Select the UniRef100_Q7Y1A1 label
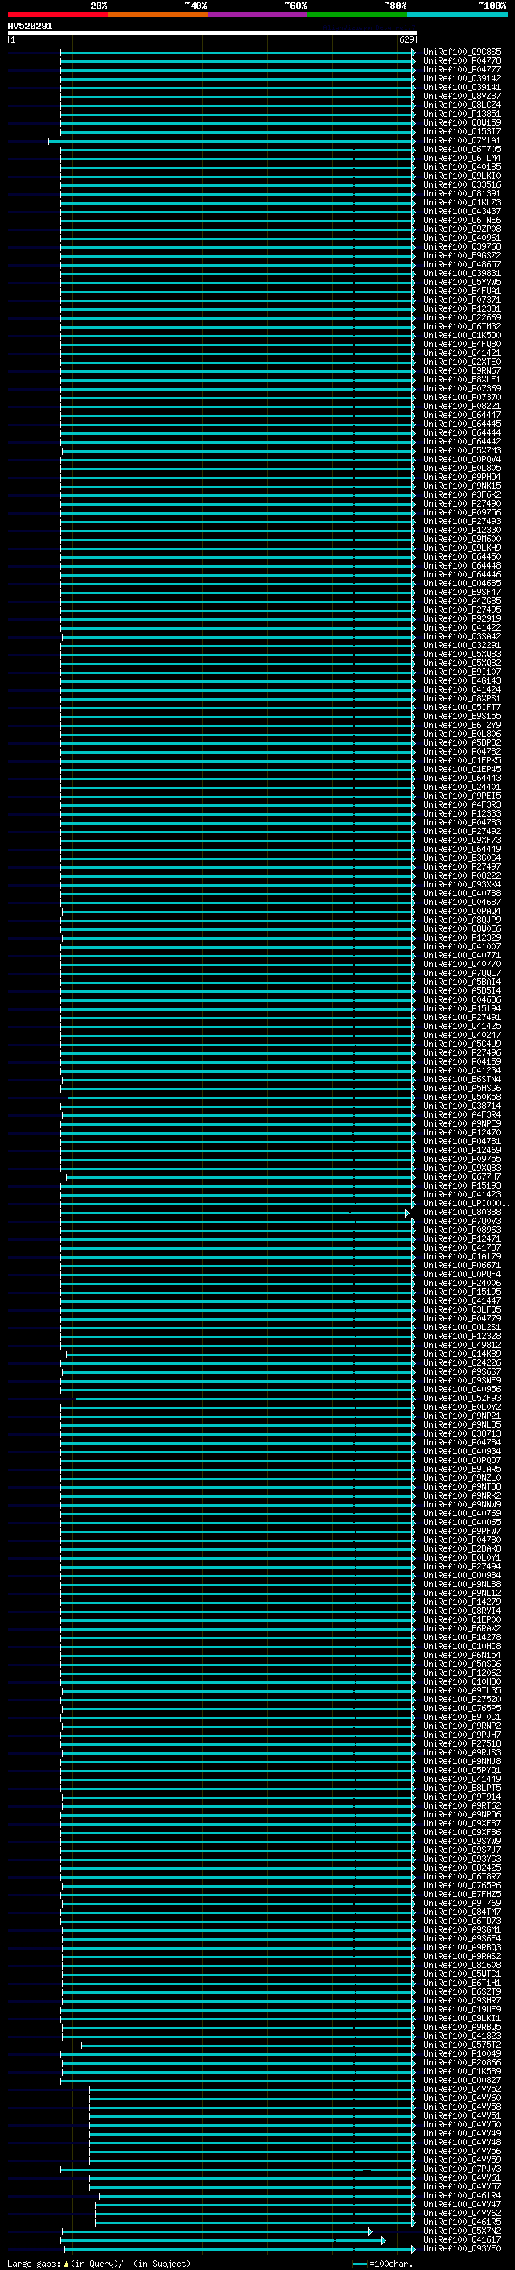This screenshot has width=515, height=2270. [462, 141]
